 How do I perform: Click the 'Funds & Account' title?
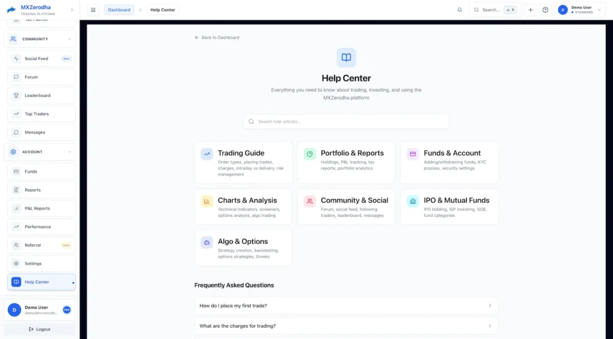tap(453, 153)
